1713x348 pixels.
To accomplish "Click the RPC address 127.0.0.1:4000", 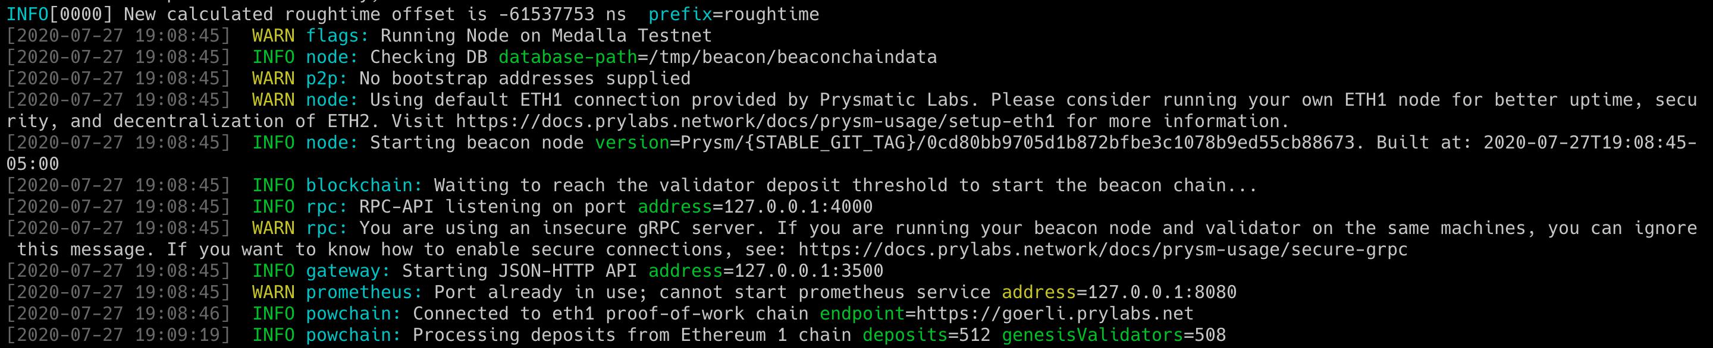I will tap(798, 207).
